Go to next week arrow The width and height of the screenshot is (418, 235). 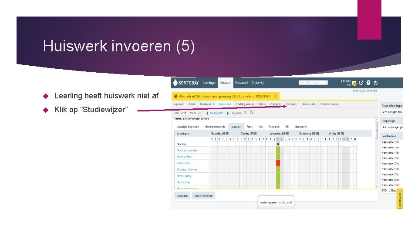click(x=228, y=113)
